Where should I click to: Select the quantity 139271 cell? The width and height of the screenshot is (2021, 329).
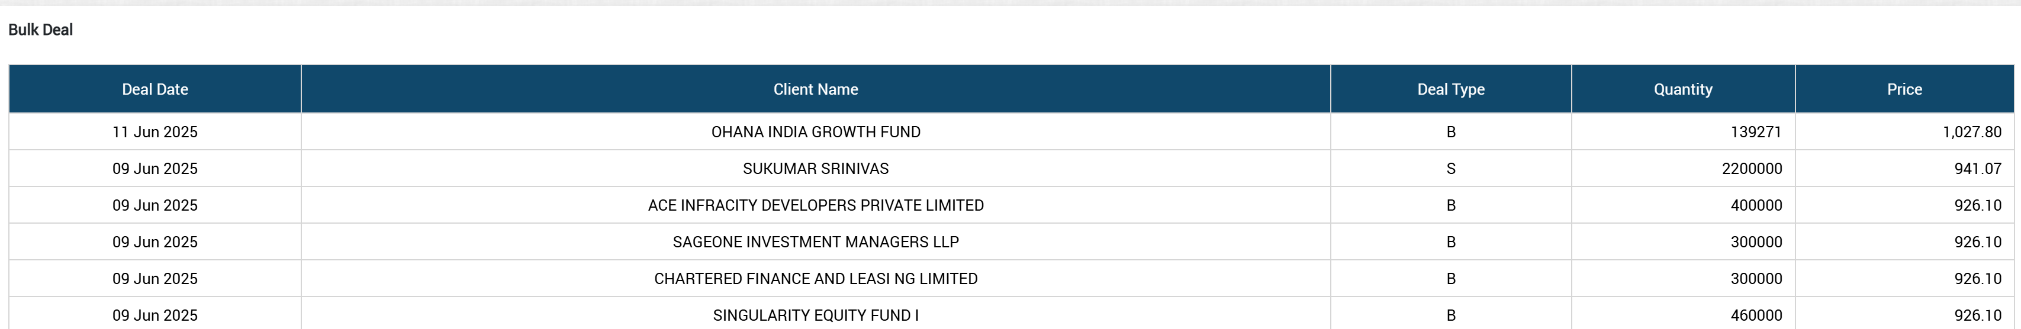coord(1756,131)
